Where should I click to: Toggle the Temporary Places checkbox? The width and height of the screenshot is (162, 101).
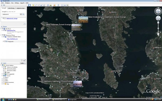3,35
